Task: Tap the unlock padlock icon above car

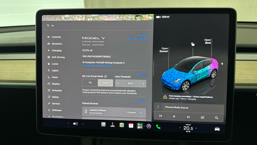Action: pyautogui.click(x=193, y=44)
